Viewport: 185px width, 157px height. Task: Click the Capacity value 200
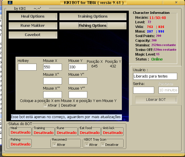pyautogui.click(x=154, y=40)
